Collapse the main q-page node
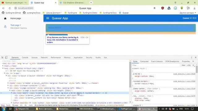198x111 pixels. pyautogui.click(x=10, y=90)
